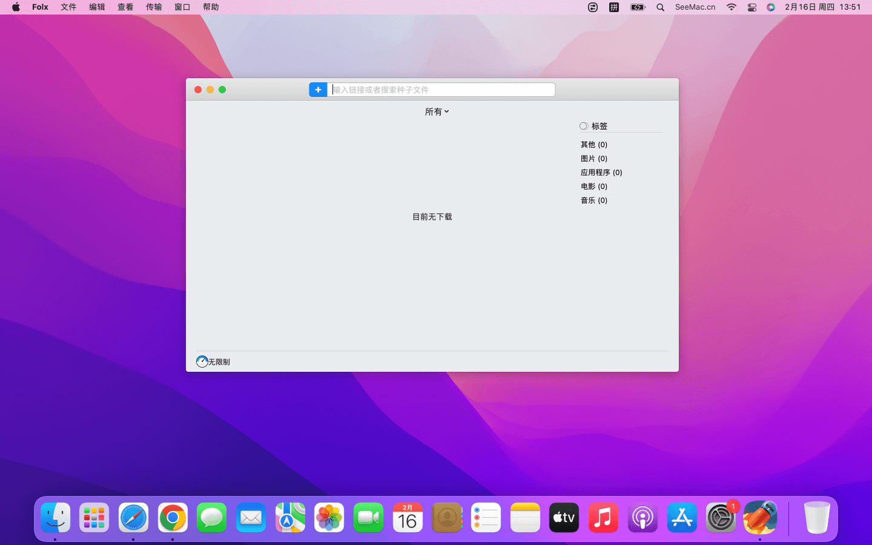Open Folx app from the dock

[x=760, y=518]
